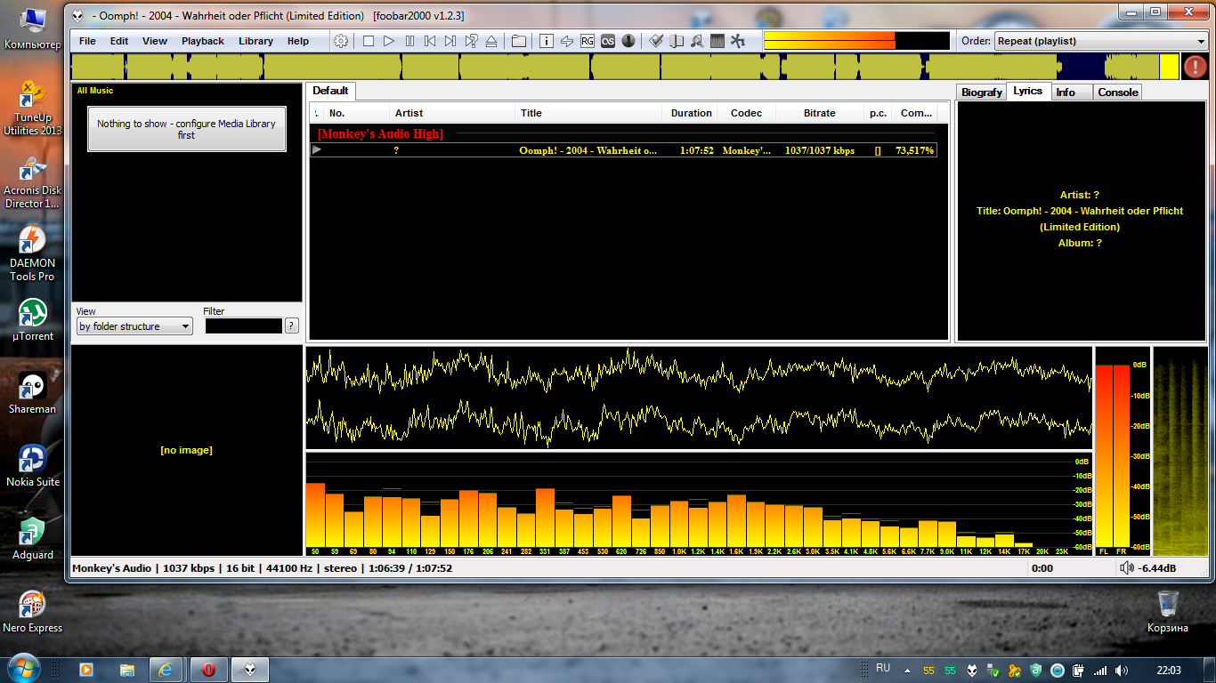The width and height of the screenshot is (1216, 683).
Task: Open the Edit menu
Action: 119,41
